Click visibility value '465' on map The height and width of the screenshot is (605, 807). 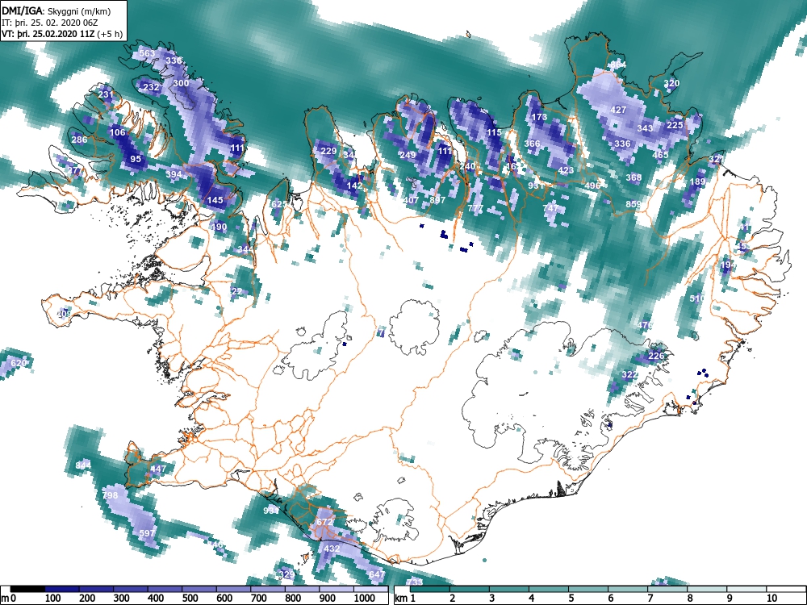[660, 154]
